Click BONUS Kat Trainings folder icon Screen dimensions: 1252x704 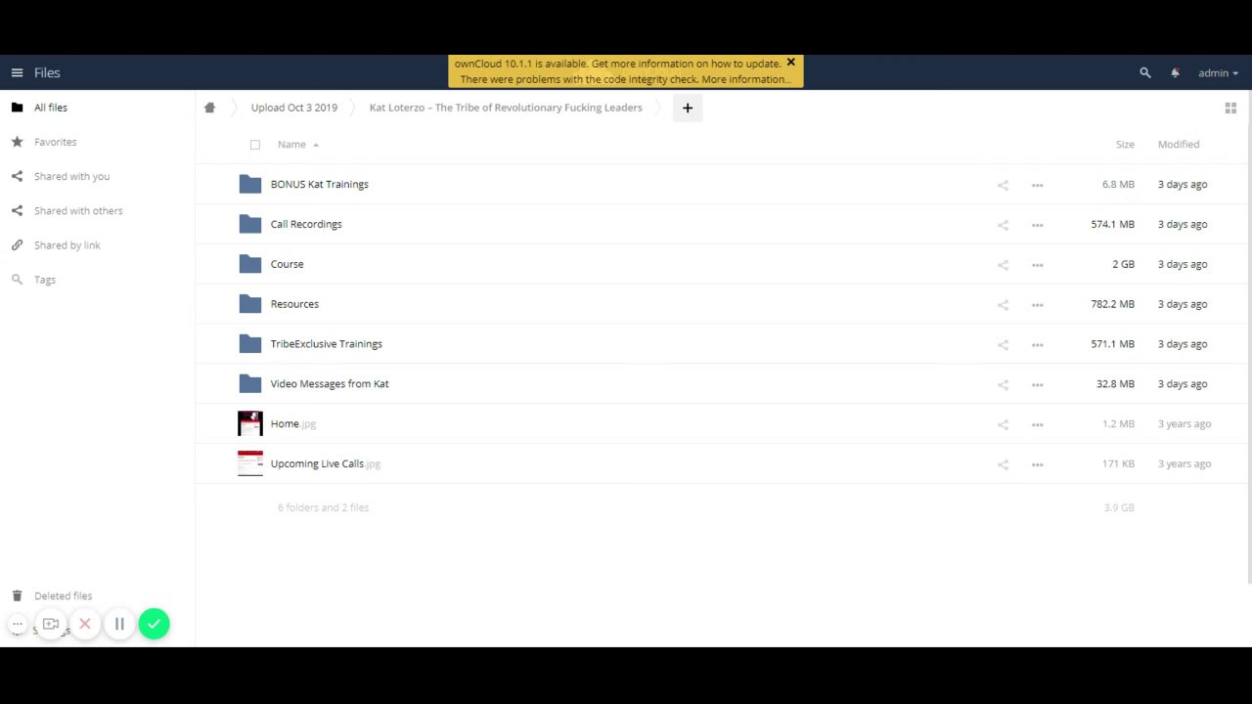pyautogui.click(x=250, y=184)
